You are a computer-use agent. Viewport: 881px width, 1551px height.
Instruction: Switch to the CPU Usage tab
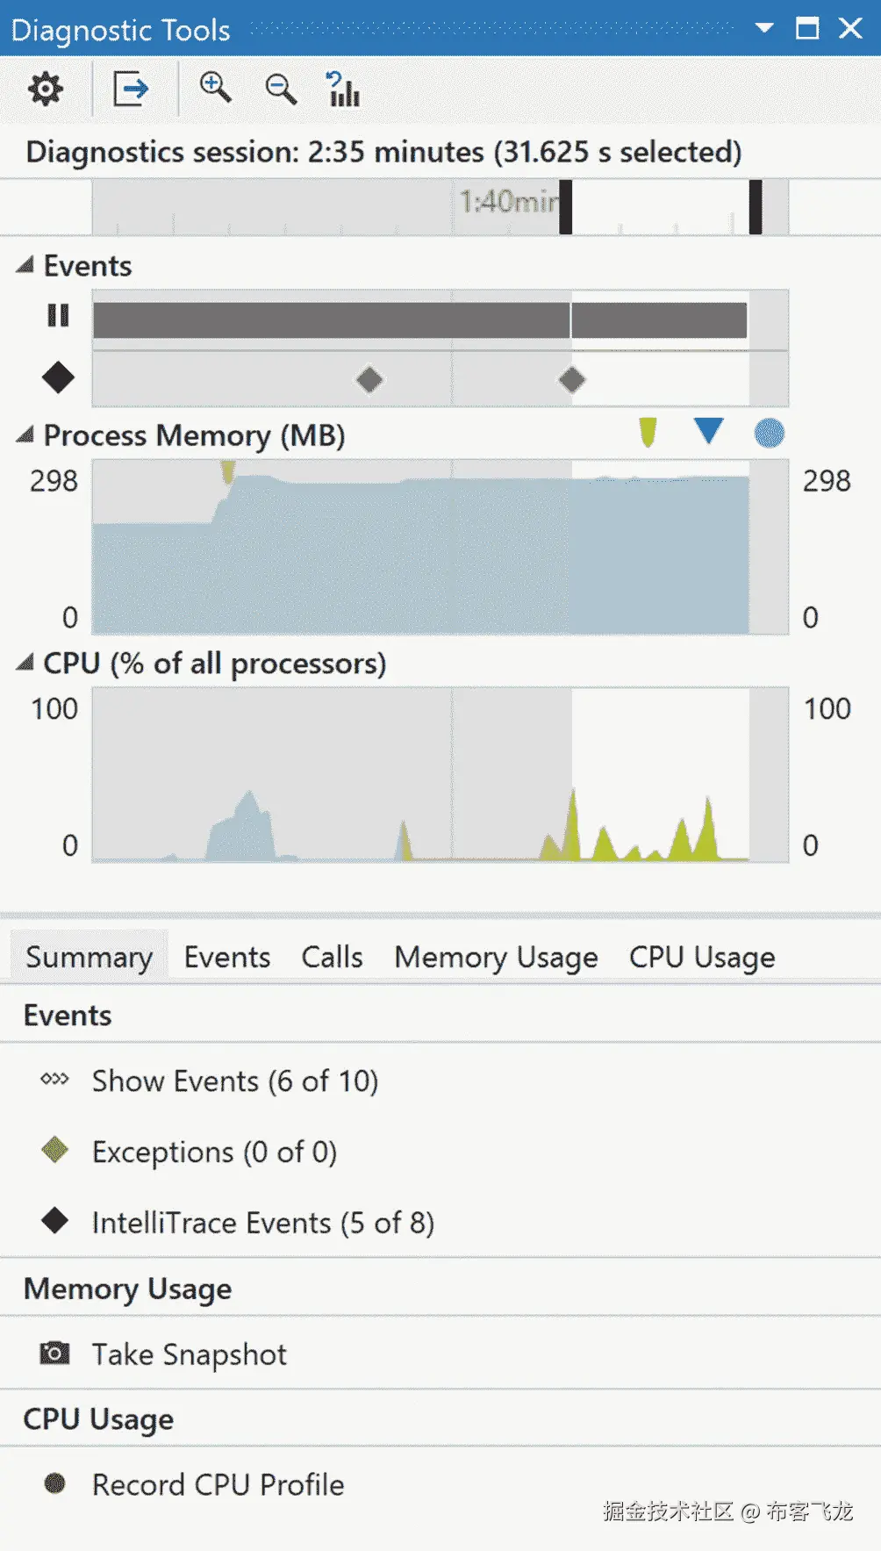pyautogui.click(x=702, y=957)
